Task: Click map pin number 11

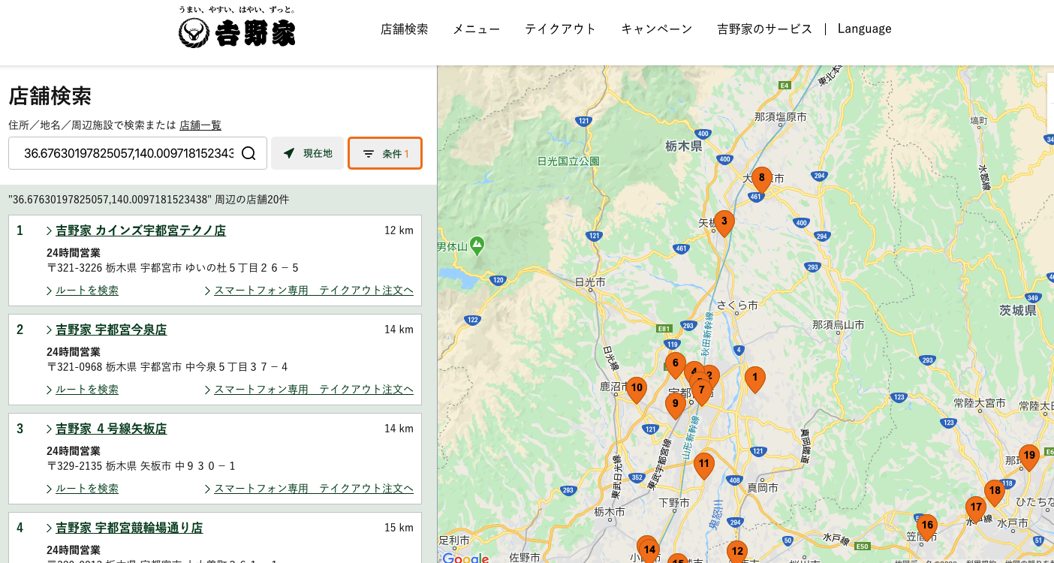Action: tap(703, 465)
